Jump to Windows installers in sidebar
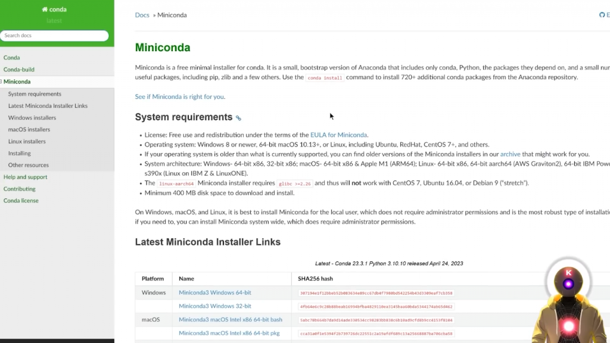This screenshot has width=610, height=343. coord(32,117)
